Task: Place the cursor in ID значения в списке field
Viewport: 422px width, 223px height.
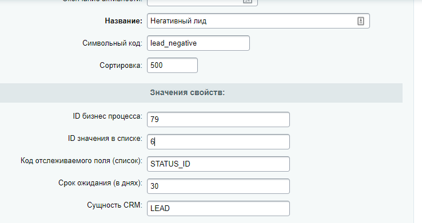Action: (x=218, y=141)
